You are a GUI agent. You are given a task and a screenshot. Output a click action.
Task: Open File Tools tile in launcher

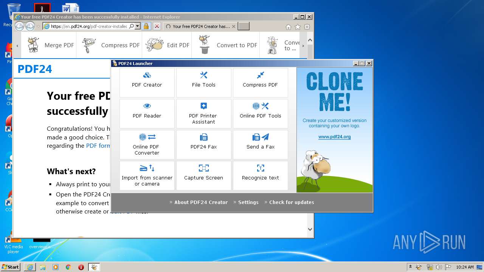204,82
